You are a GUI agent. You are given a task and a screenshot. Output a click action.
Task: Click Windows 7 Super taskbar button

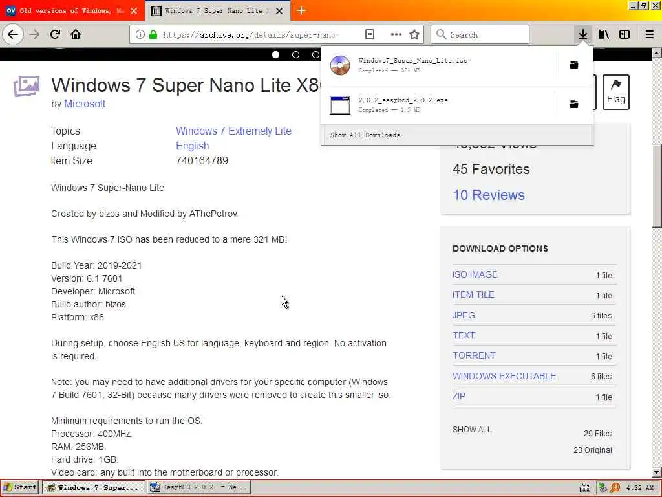93,488
